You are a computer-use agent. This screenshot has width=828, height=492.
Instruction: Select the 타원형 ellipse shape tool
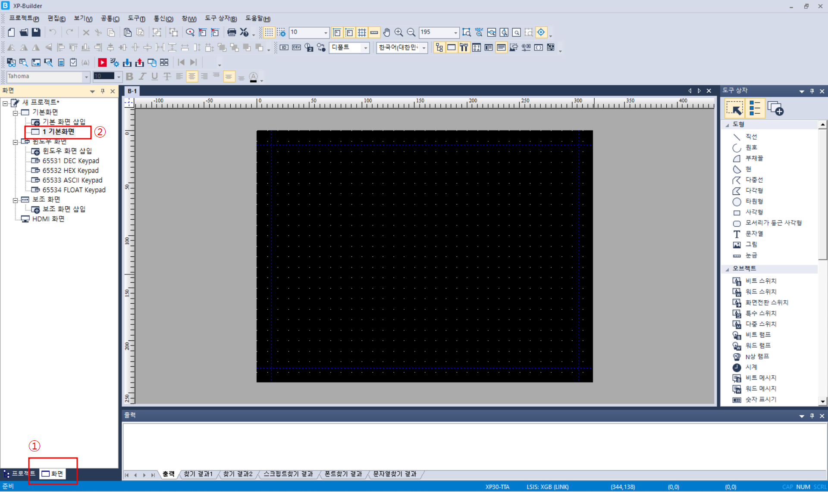(x=754, y=201)
